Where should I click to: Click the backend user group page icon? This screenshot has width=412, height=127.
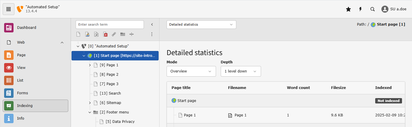[x=87, y=34]
